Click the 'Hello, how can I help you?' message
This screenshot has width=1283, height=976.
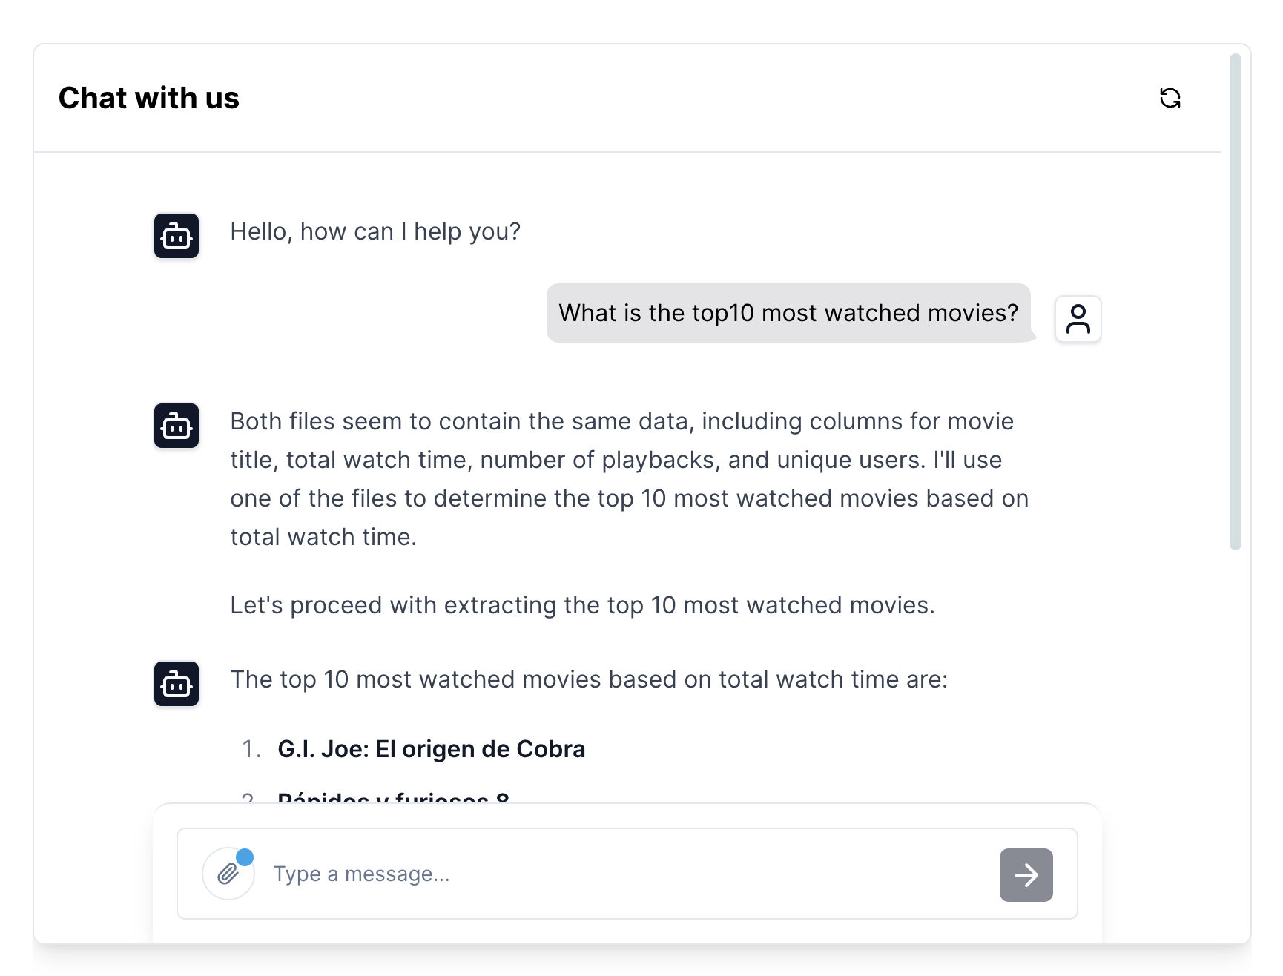375,231
